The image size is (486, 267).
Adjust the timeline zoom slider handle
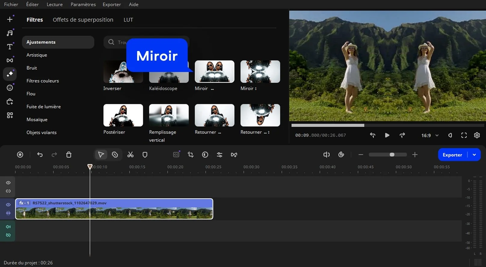392,155
